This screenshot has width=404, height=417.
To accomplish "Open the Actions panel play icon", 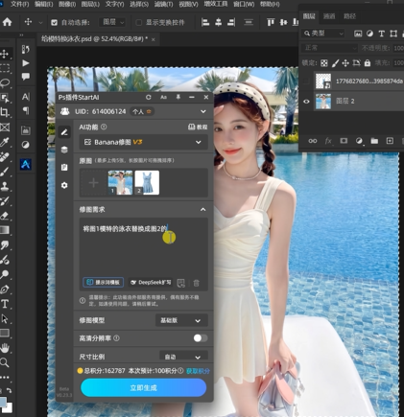I will click(26, 63).
